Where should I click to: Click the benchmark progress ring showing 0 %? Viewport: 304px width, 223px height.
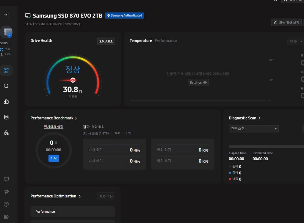(x=54, y=150)
